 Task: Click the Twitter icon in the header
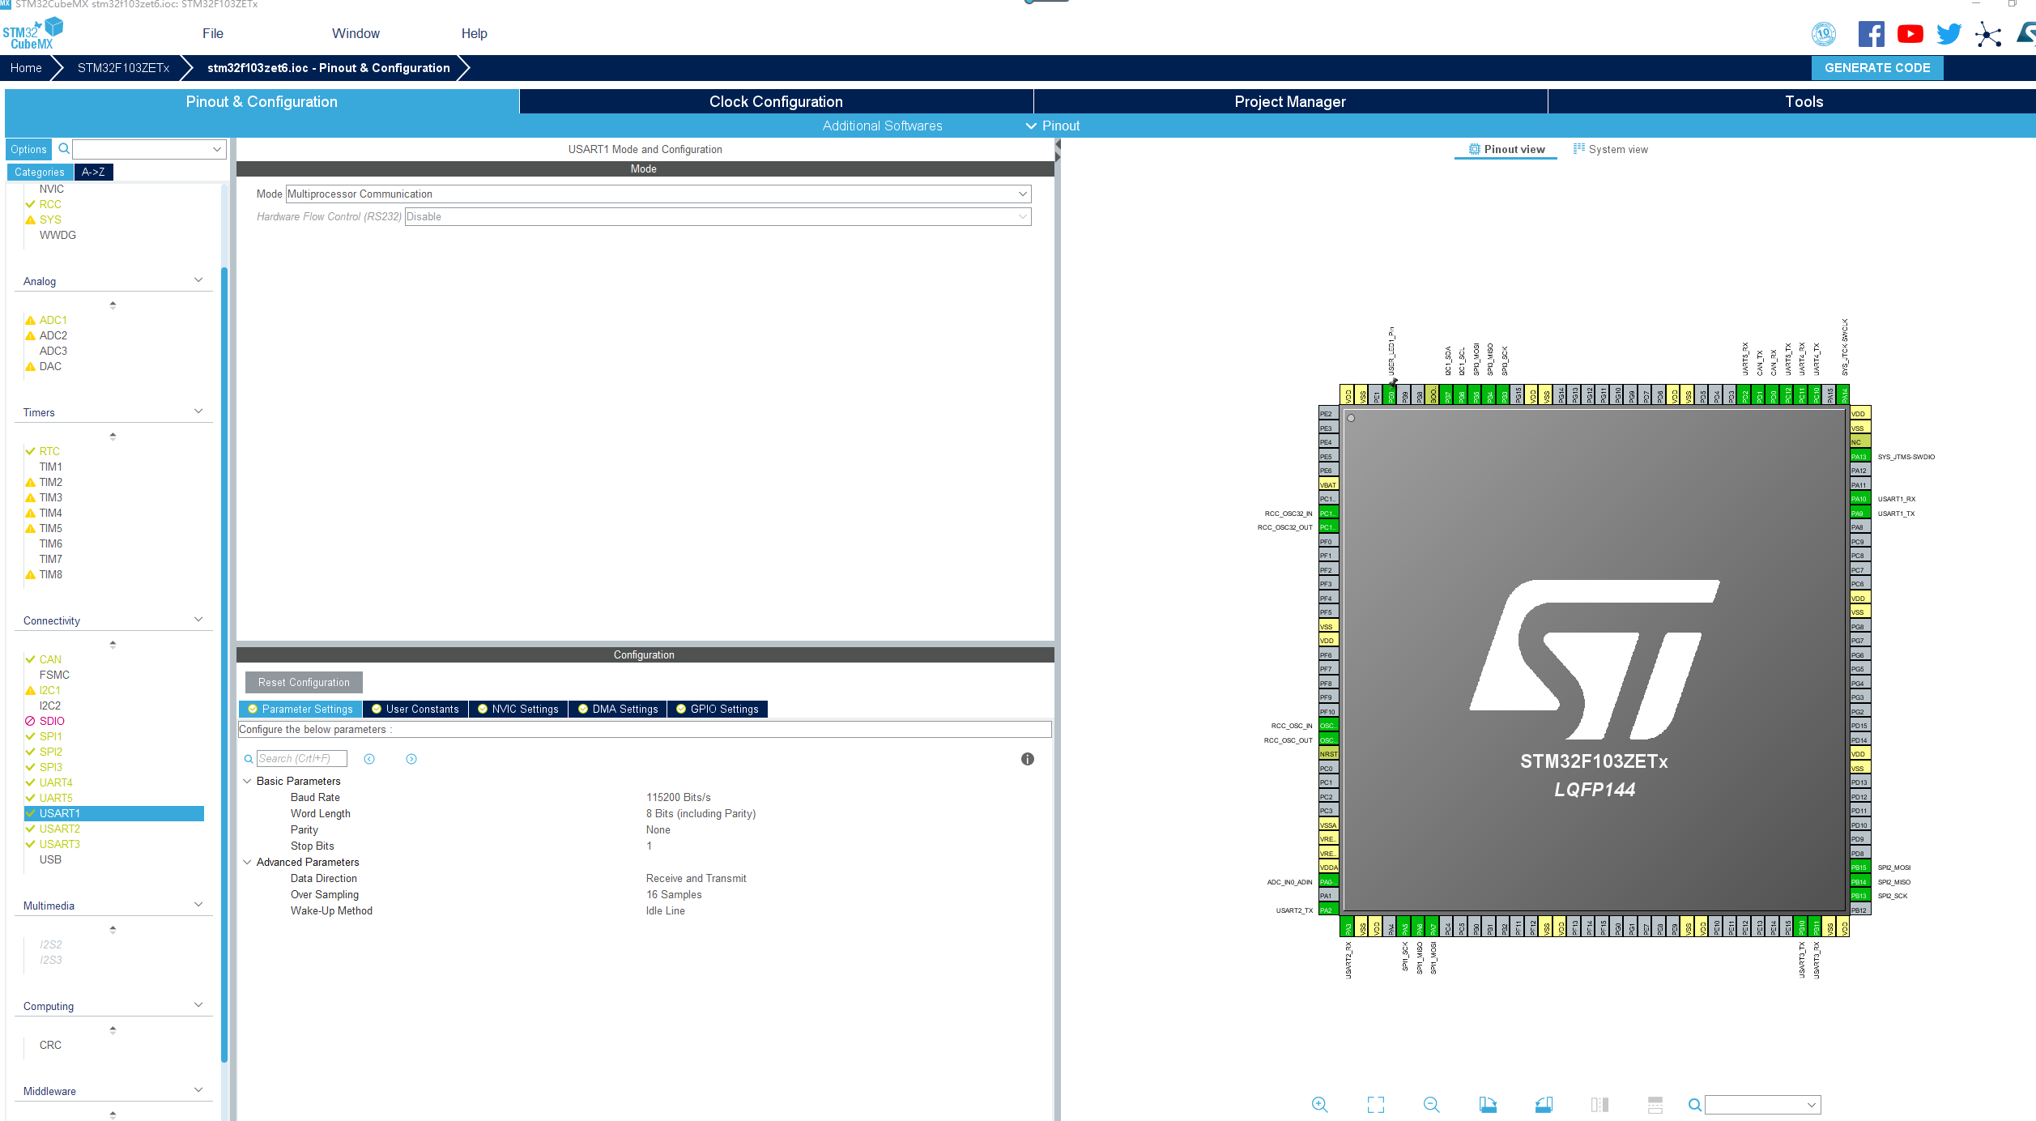1949,34
